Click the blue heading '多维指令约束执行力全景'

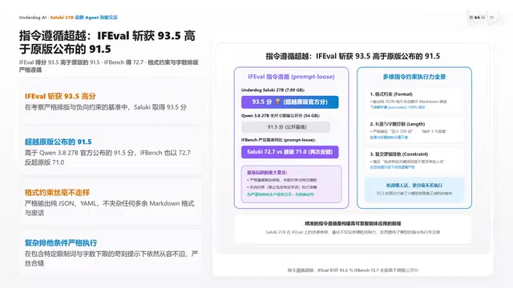(414, 77)
